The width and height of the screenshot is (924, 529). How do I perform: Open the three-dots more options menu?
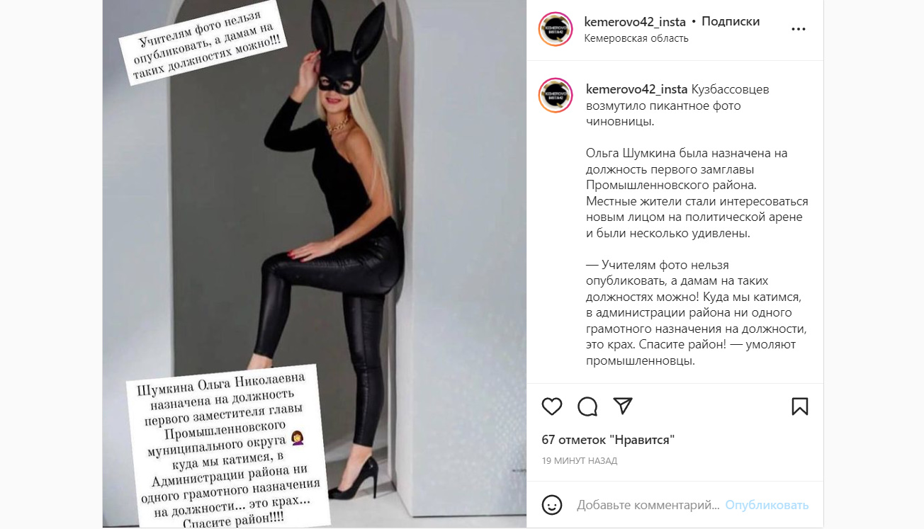799,30
